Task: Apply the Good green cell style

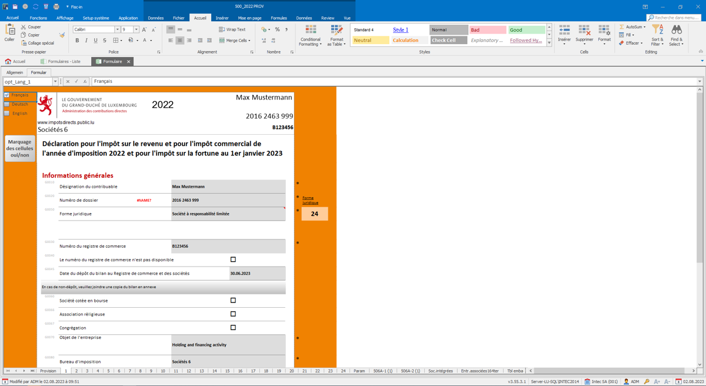Action: click(x=527, y=30)
